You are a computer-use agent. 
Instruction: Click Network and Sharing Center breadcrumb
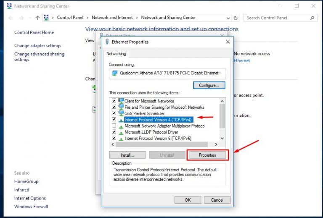click(168, 18)
